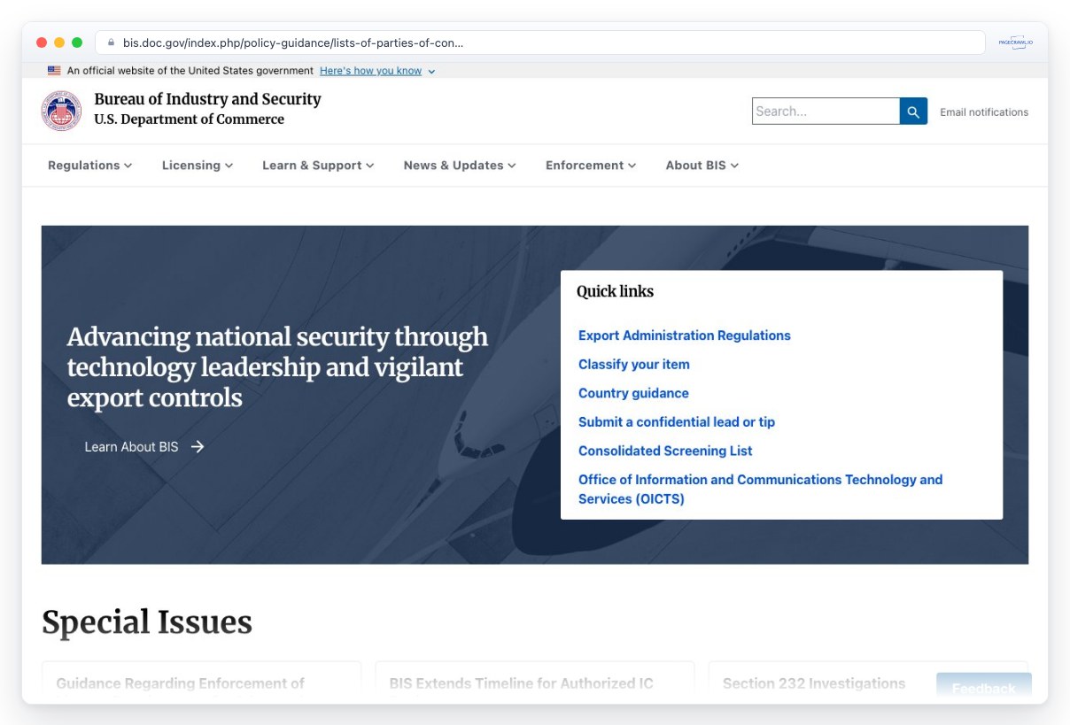Click the magnifying glass search button
The height and width of the screenshot is (725, 1070).
click(913, 112)
